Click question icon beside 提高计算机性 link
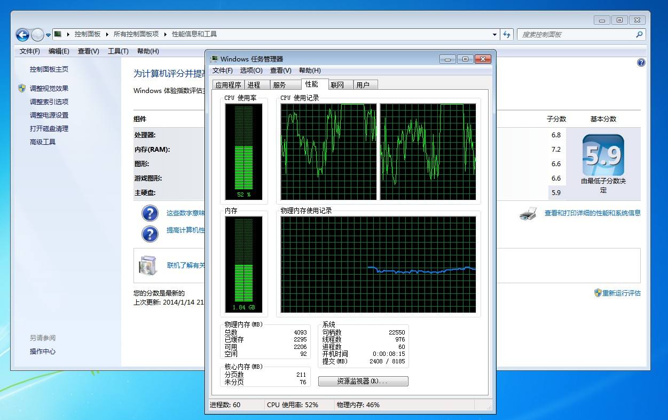The width and height of the screenshot is (668, 420). [150, 234]
